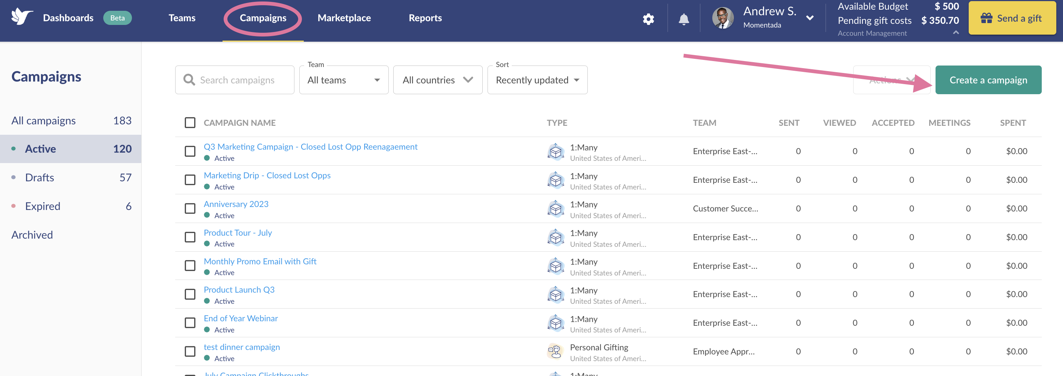Click Customer Succe... team cell
This screenshot has width=1063, height=376.
(x=725, y=208)
